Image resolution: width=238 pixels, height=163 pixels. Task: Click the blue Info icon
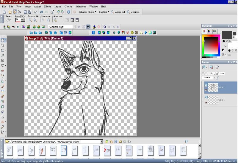coord(69,12)
